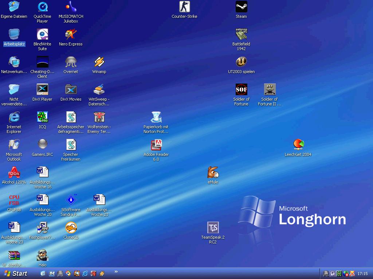This screenshot has width=373, height=279.
Task: Open the CPUFSB desktop shortcut
Action: tap(14, 200)
